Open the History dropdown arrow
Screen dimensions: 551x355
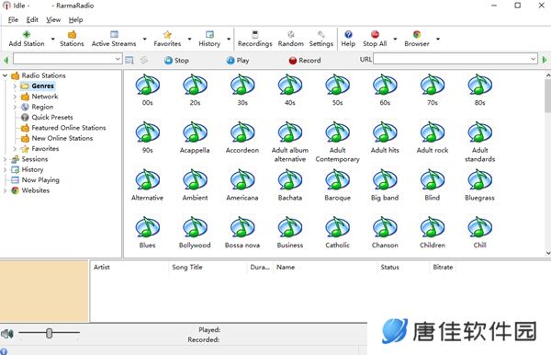coord(229,39)
